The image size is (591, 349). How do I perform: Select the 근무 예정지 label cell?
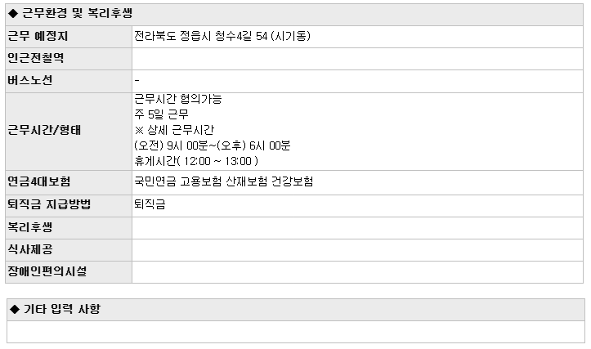pyautogui.click(x=69, y=37)
